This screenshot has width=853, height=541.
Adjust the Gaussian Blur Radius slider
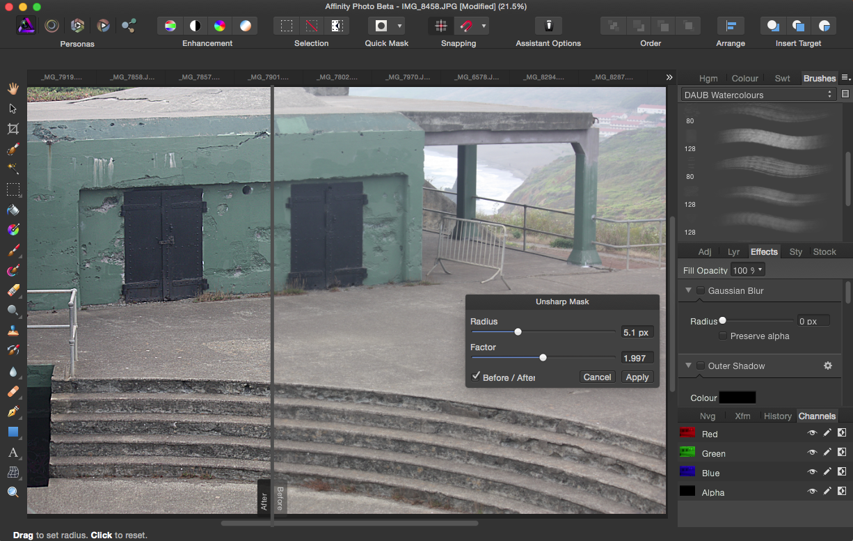(x=758, y=320)
